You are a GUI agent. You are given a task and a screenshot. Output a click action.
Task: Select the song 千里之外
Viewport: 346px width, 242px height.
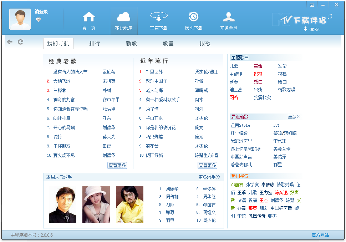(154, 72)
